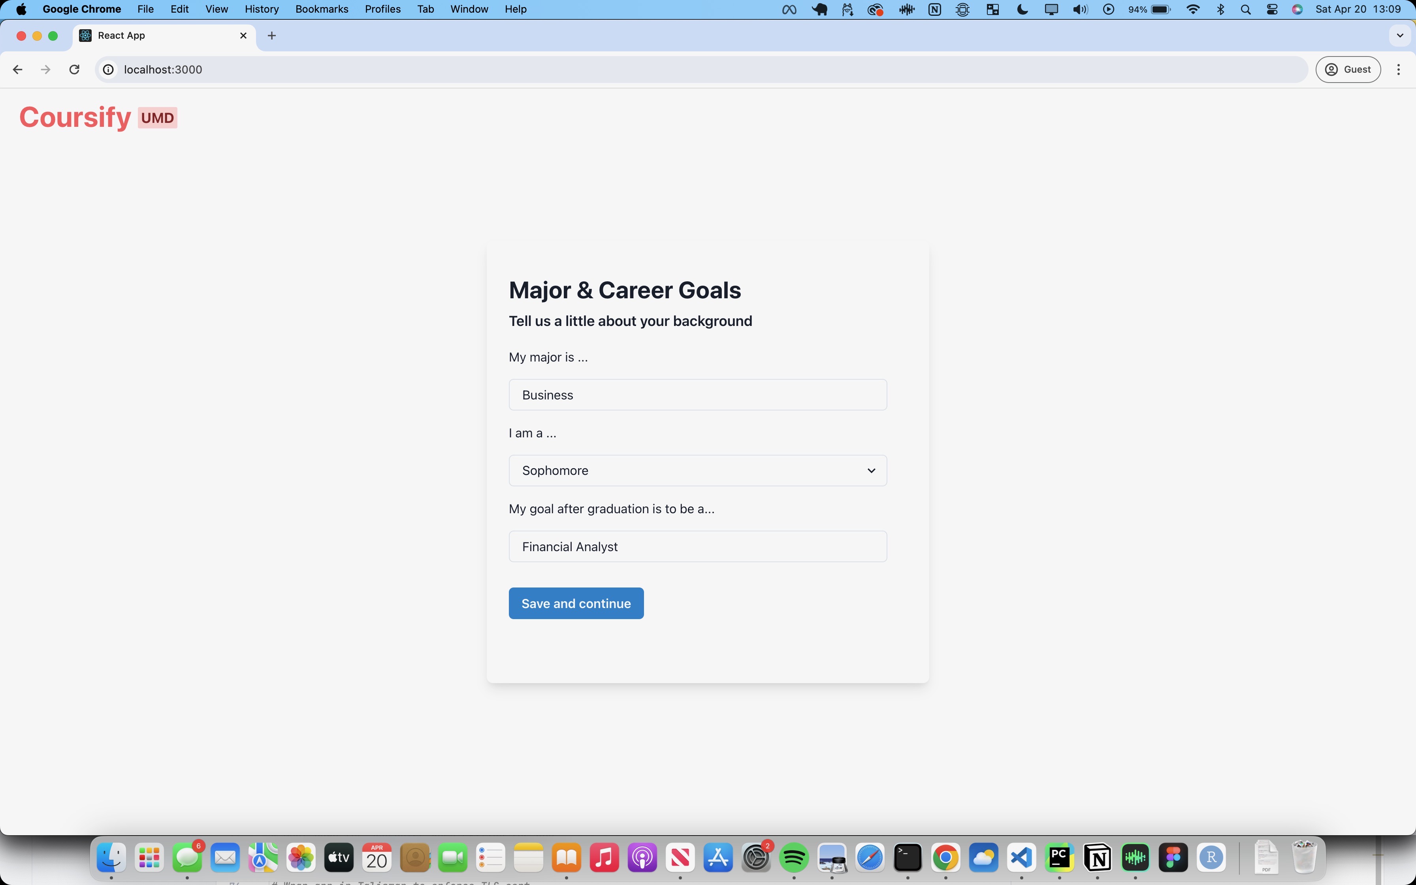Open Notion from the dock

[x=1097, y=858]
